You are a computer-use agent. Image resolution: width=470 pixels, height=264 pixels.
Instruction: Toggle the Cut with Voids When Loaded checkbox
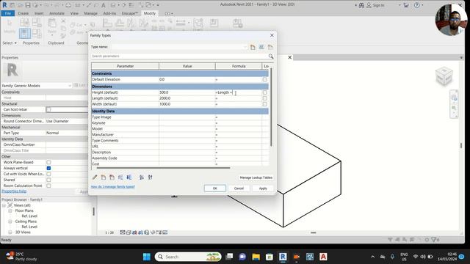(48, 174)
